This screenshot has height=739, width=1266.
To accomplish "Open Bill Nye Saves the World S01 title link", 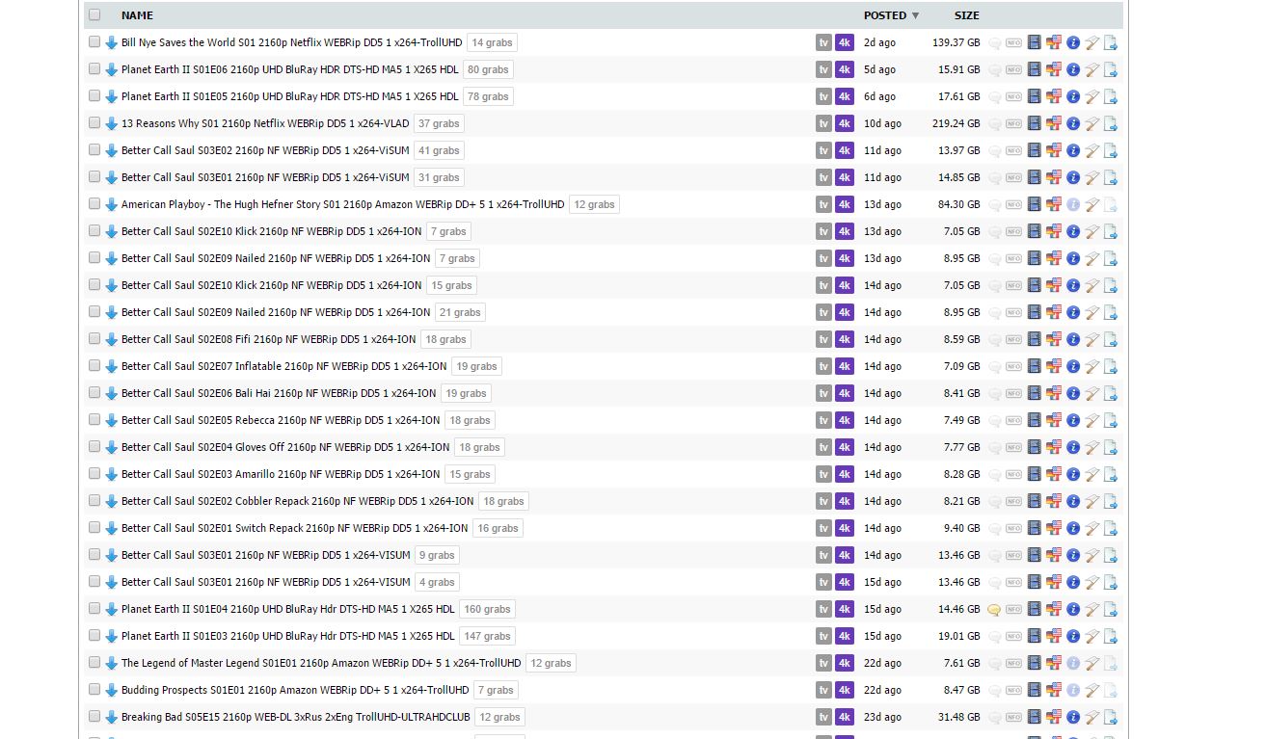I will click(292, 42).
